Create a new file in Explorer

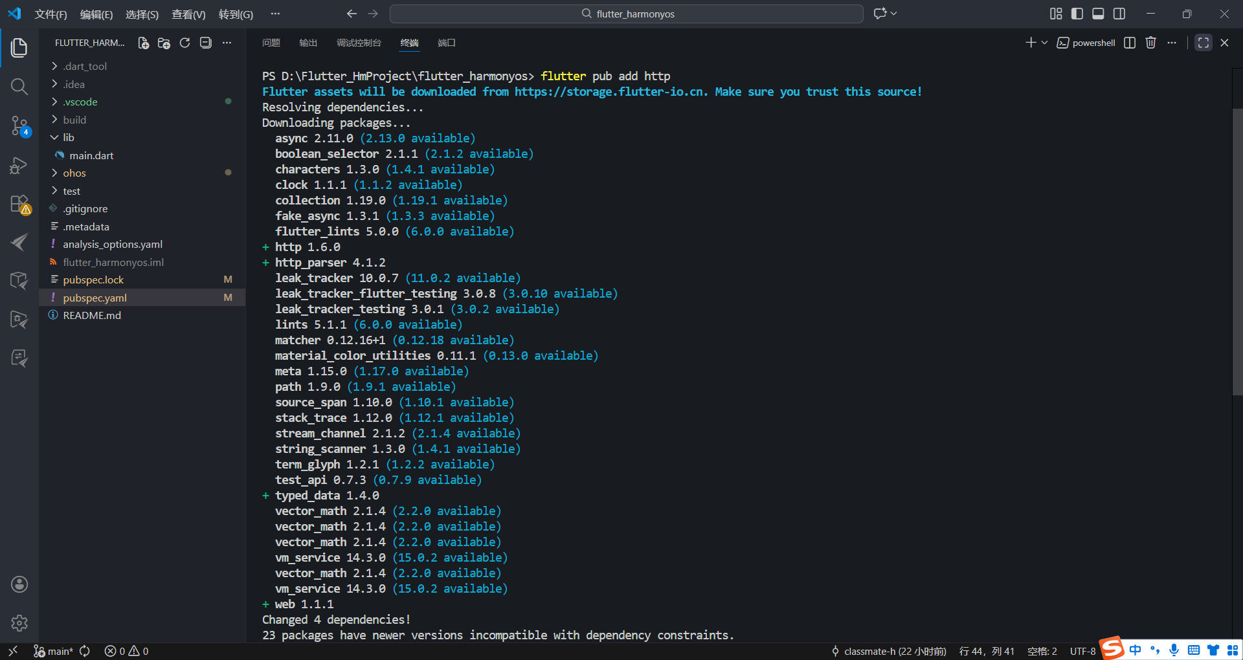click(x=143, y=43)
